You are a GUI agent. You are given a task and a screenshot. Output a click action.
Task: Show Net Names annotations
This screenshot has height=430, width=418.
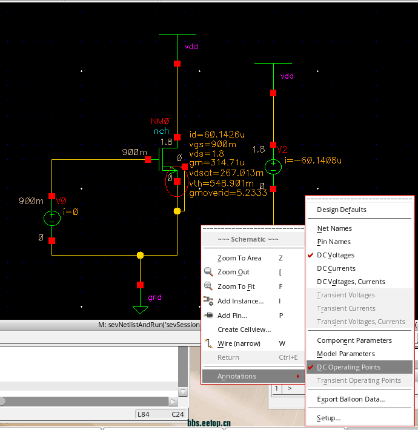pos(360,228)
